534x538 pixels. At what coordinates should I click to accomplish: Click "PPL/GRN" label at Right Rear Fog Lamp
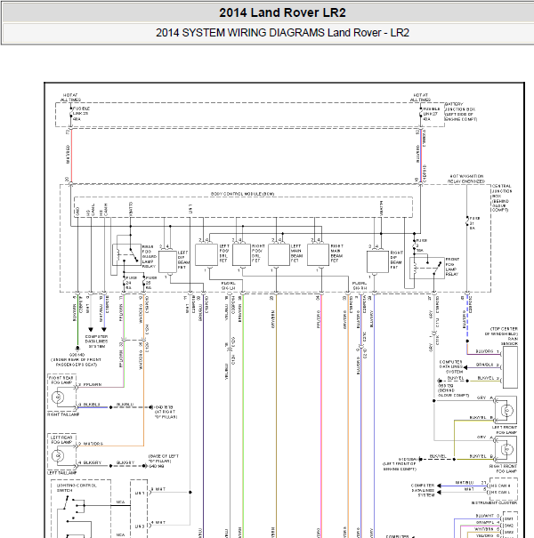[x=93, y=385]
